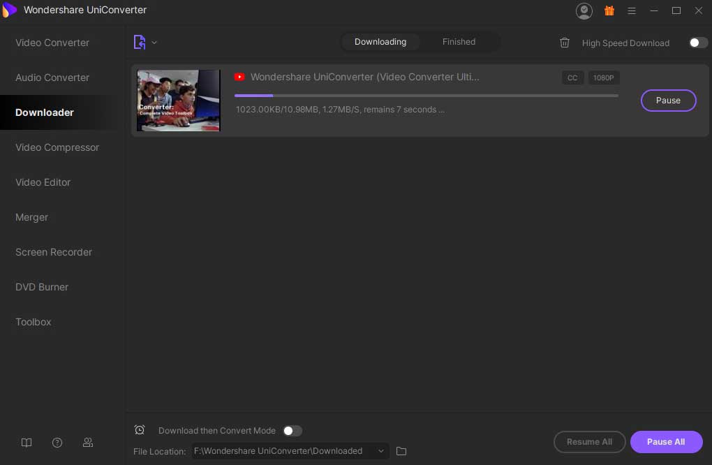Click the Pause All button

(x=666, y=442)
